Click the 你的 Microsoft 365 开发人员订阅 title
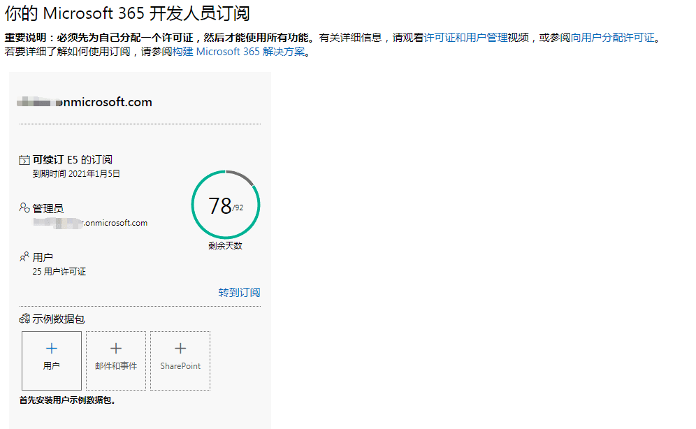The width and height of the screenshot is (696, 429). (x=127, y=13)
